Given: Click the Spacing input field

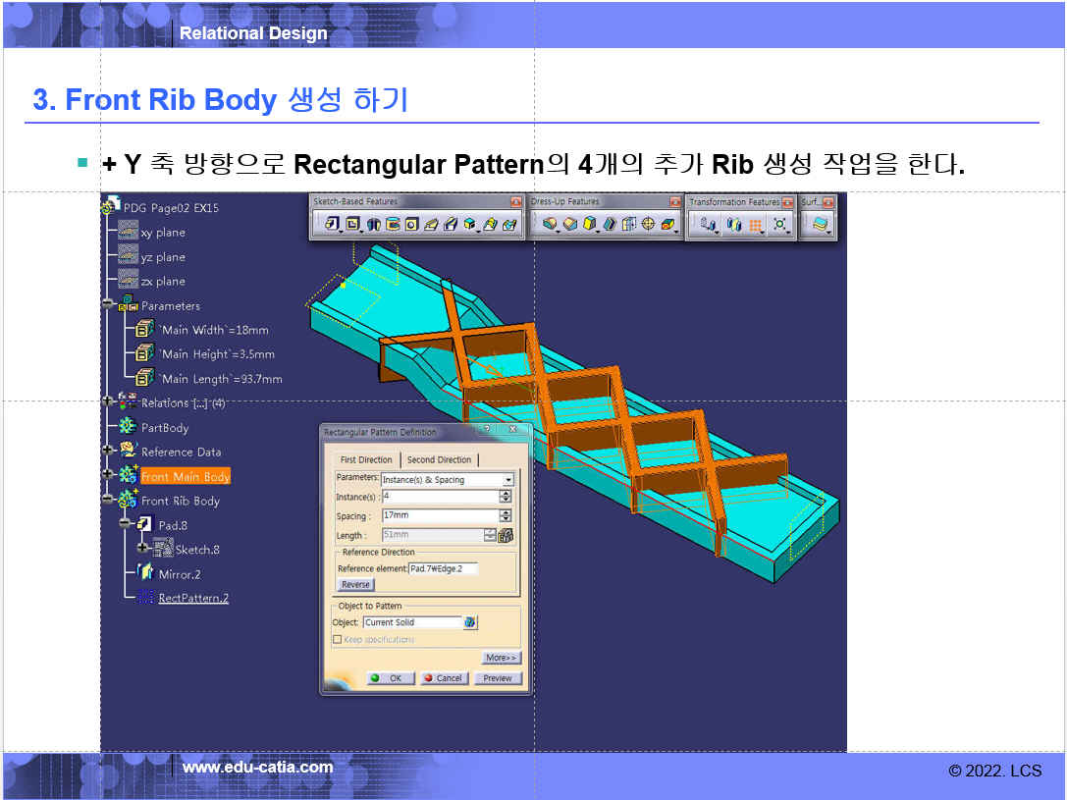Looking at the screenshot, I should coord(439,515).
